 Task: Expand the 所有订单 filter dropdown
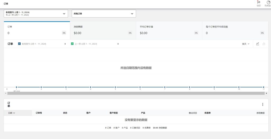pyautogui.click(x=104, y=14)
